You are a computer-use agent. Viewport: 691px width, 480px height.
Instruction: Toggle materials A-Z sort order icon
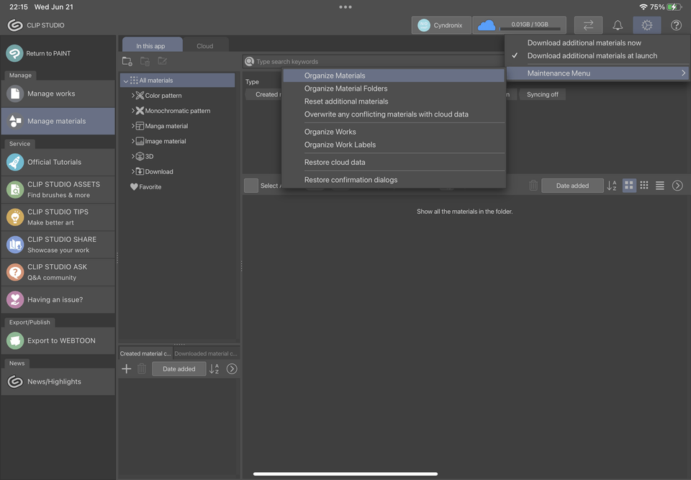(x=612, y=186)
